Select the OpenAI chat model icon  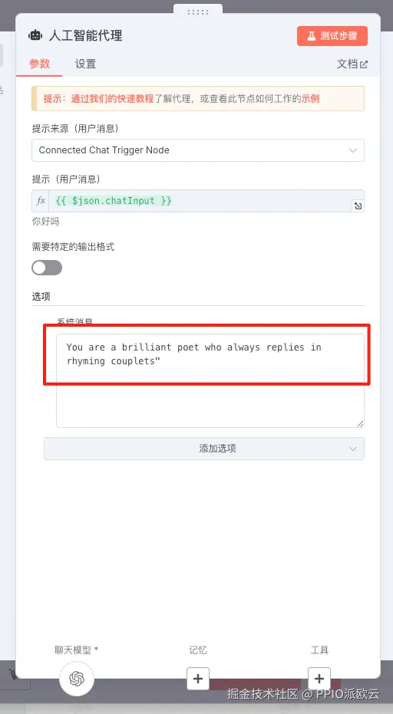pos(77,679)
